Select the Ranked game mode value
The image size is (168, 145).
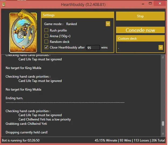[71, 24]
